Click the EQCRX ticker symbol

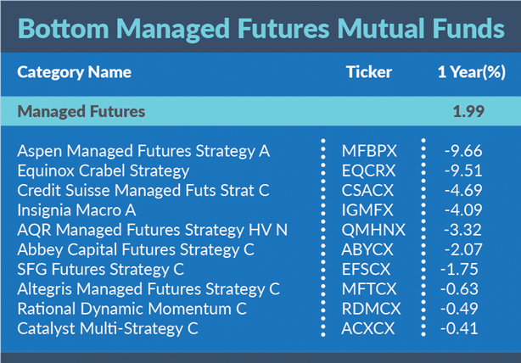[369, 171]
